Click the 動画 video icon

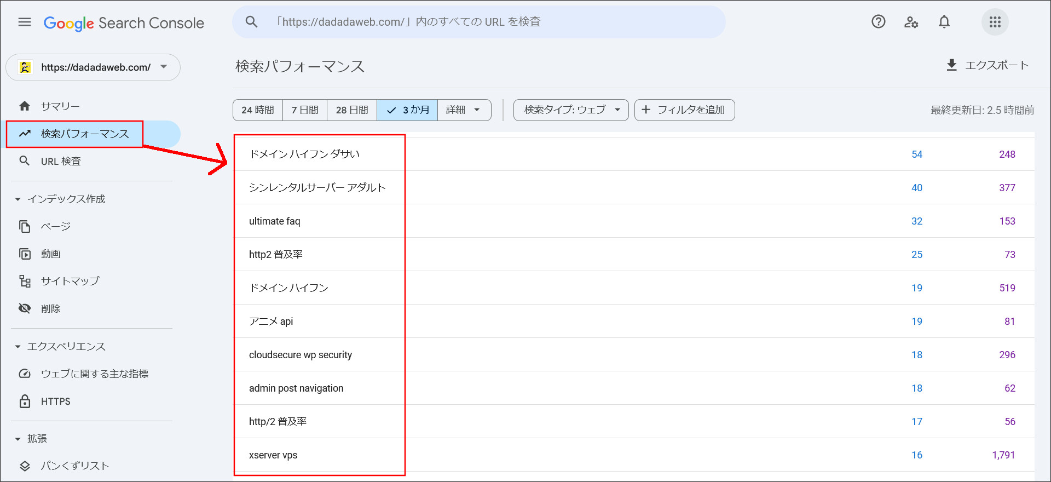coord(25,254)
